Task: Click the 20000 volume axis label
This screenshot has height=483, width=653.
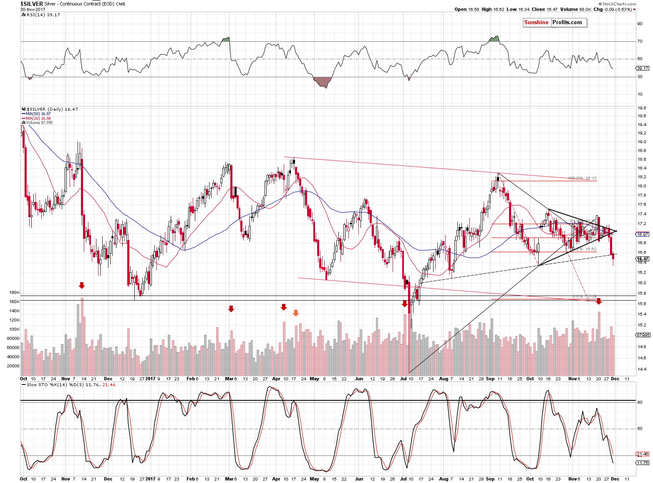Action: (13, 366)
